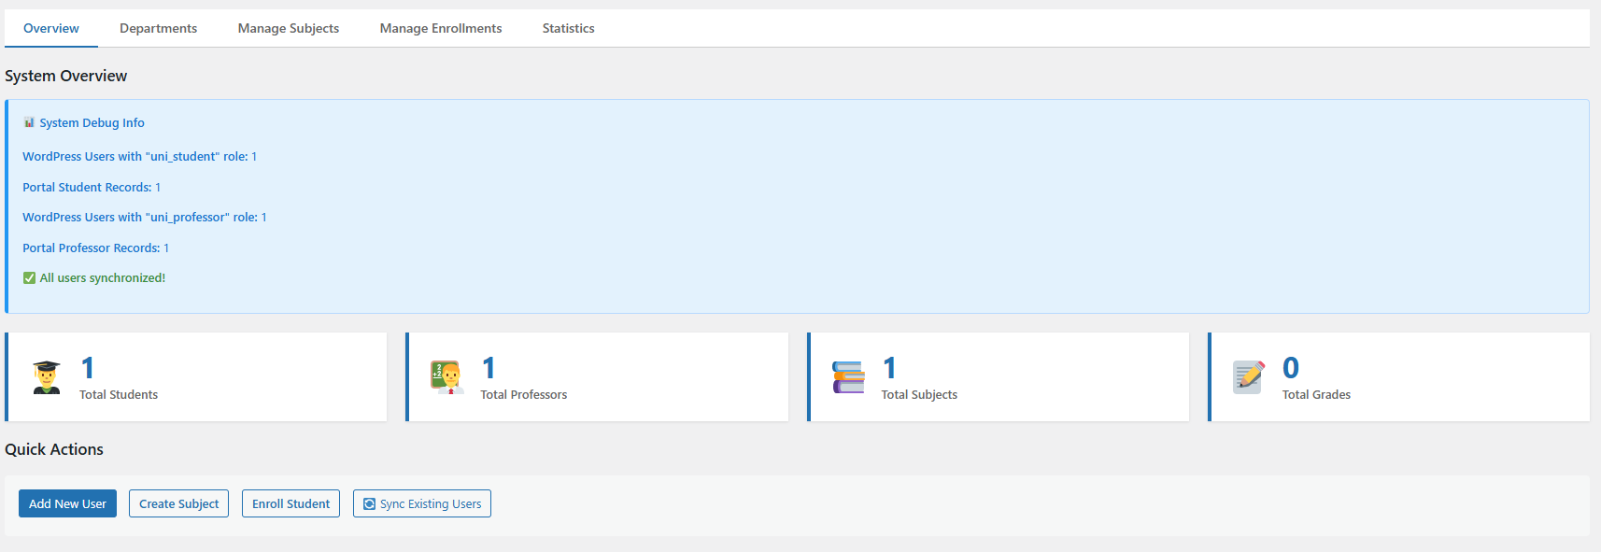Switch to the Departments tab

pyautogui.click(x=158, y=29)
